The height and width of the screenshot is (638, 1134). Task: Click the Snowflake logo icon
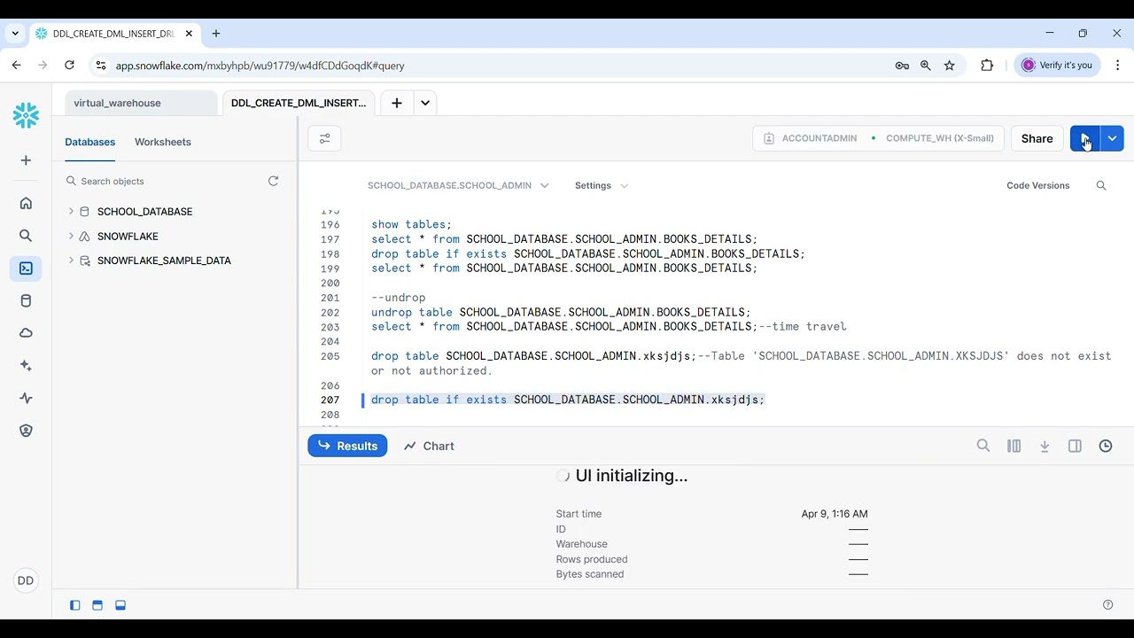26,115
